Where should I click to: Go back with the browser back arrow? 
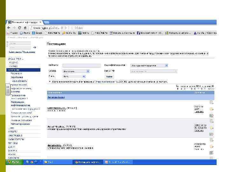tap(9, 28)
